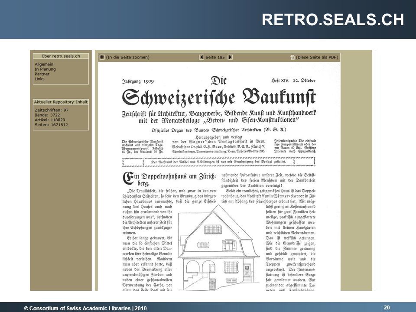Click RETRO.SEALS.CH slide title

click(x=333, y=19)
